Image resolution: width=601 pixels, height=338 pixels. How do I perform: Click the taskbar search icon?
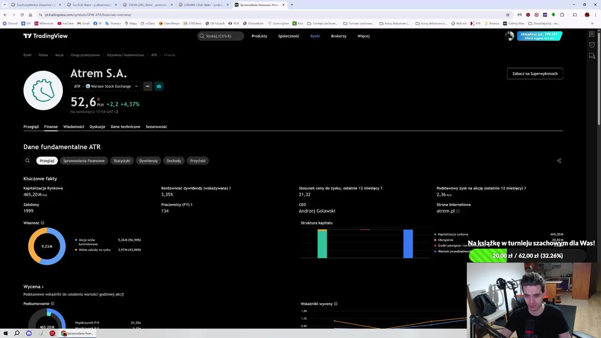pos(17,333)
